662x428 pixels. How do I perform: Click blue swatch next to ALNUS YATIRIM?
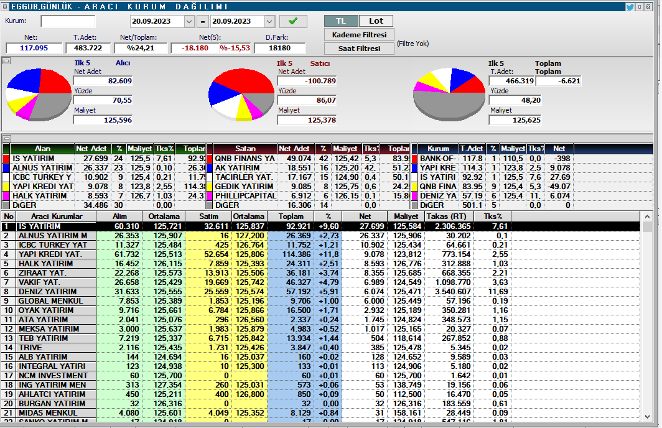click(x=6, y=168)
